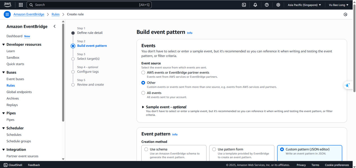Go to Step 1 Define rule detail
356x168 pixels.
[x=90, y=33]
